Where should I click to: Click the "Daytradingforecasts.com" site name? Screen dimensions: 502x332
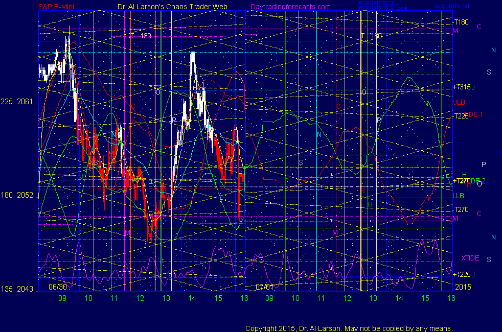290,7
